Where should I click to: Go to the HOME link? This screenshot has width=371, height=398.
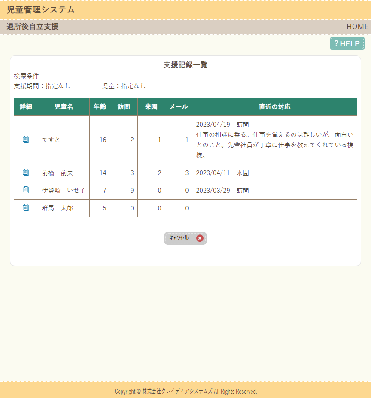pyautogui.click(x=357, y=27)
